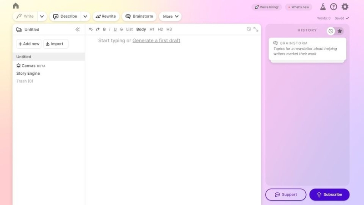Click the Support button
The image size is (364, 205).
coord(286,195)
